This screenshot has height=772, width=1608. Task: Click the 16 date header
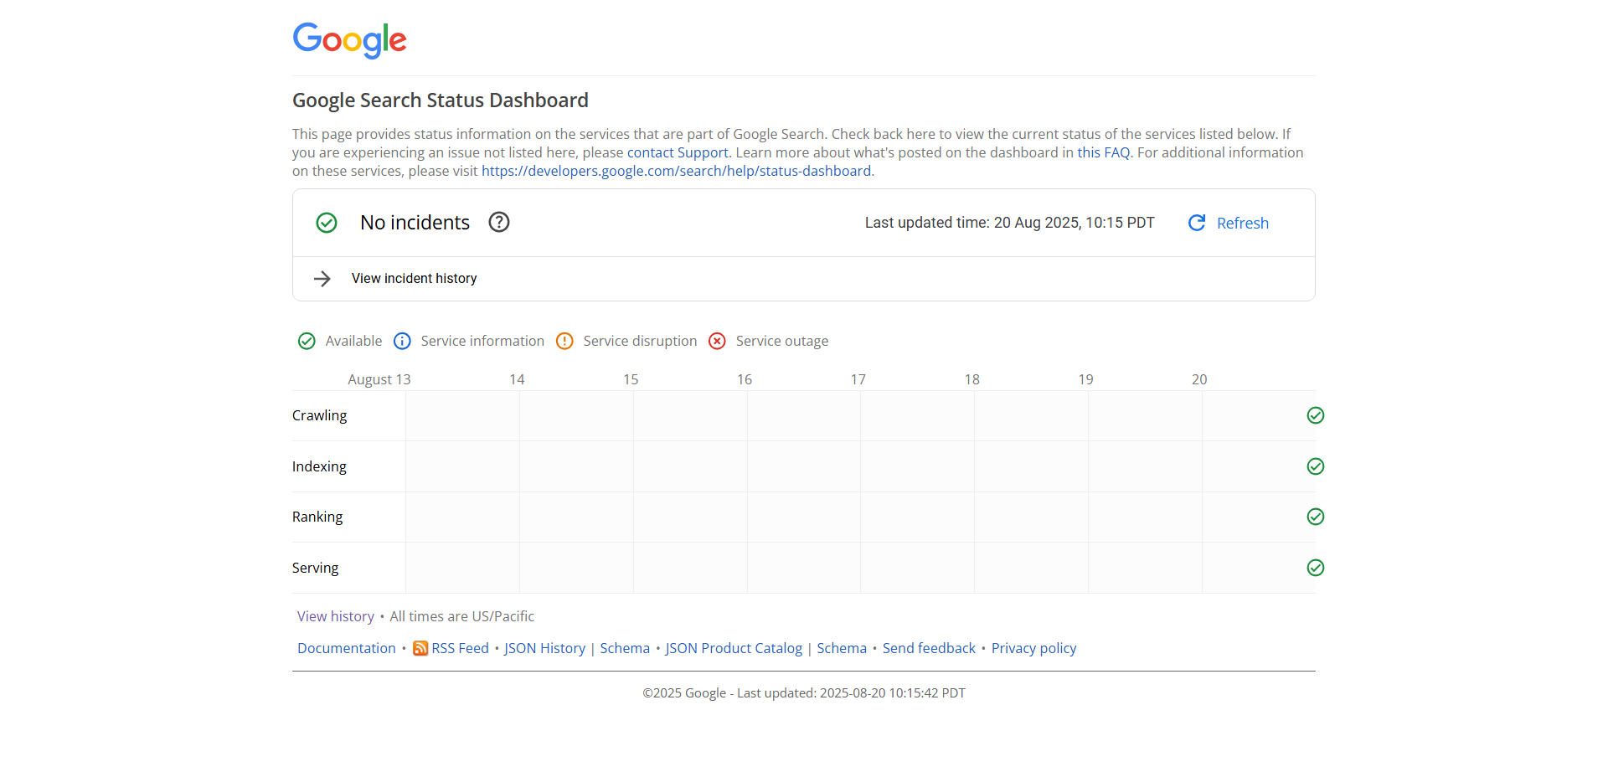pyautogui.click(x=745, y=379)
